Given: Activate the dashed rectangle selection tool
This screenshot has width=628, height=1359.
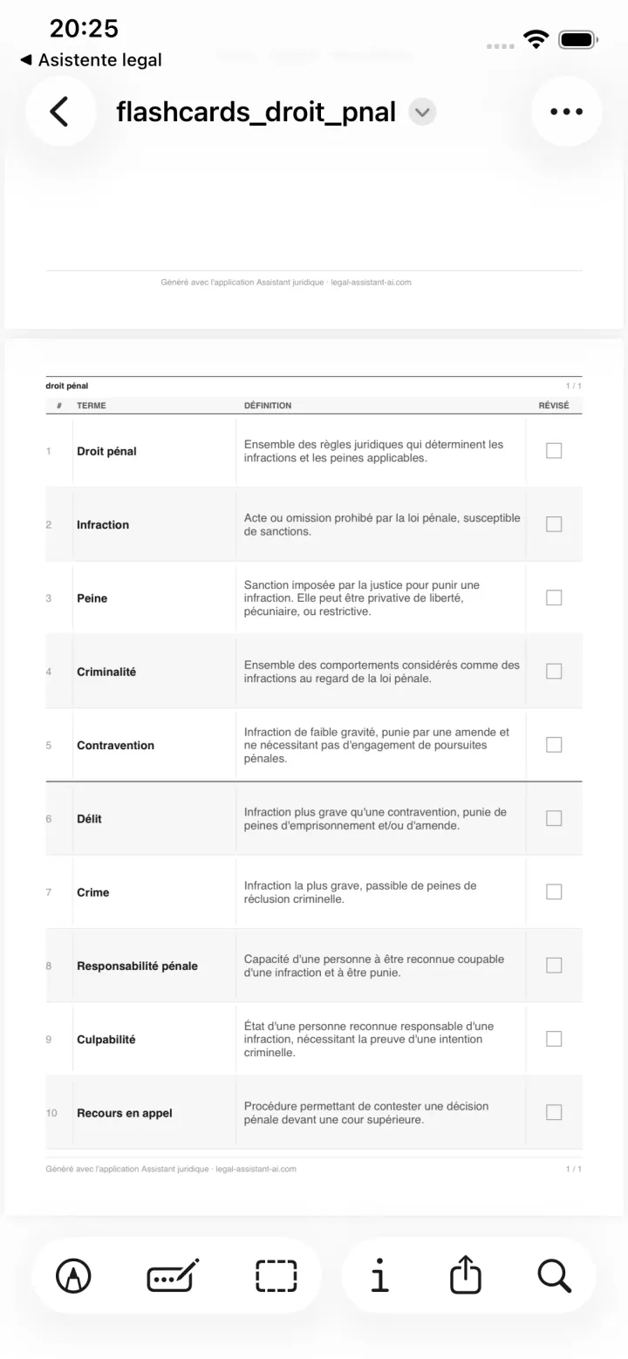Looking at the screenshot, I should coord(276,1276).
